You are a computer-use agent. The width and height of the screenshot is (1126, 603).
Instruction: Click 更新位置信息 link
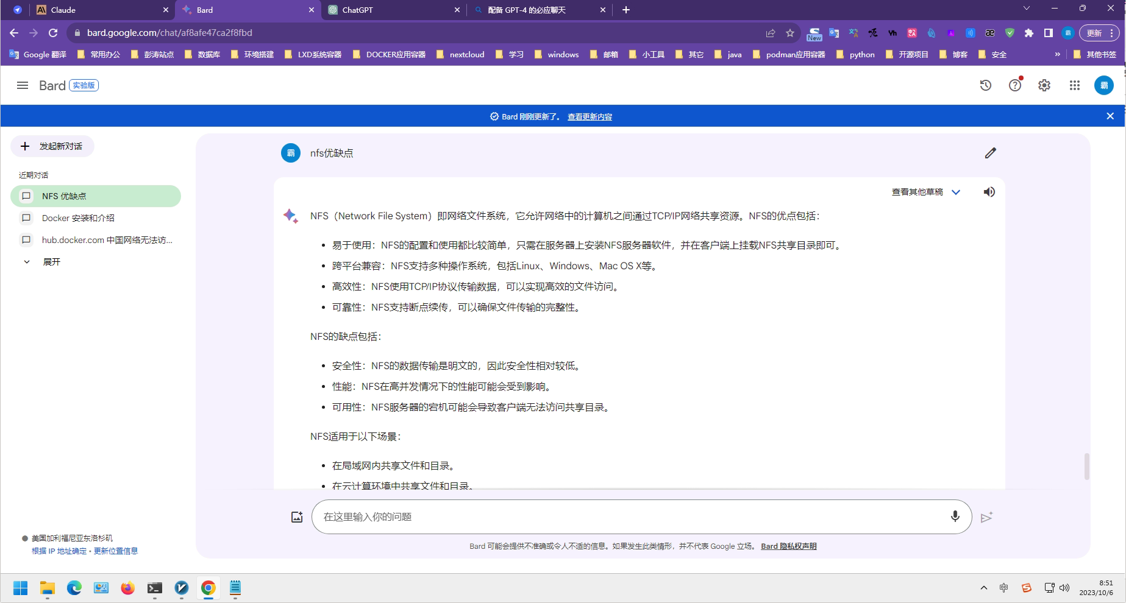coord(116,551)
